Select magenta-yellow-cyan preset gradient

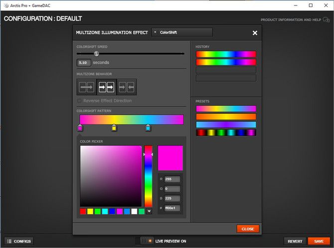[226, 109]
